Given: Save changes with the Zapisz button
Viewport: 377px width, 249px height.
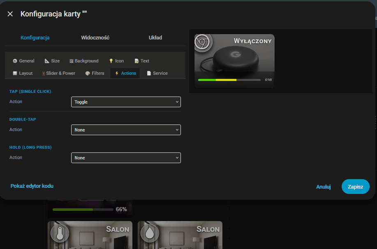Looking at the screenshot, I should point(355,187).
